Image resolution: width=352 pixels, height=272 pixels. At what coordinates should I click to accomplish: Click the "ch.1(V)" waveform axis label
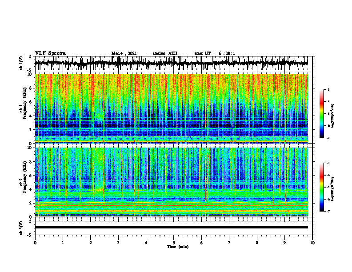[21, 63]
